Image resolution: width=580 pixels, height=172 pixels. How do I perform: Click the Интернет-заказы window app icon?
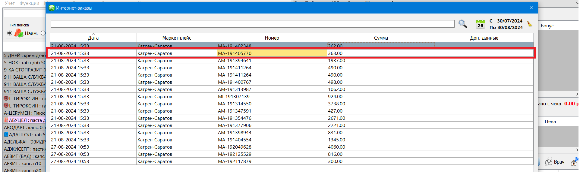click(x=52, y=8)
